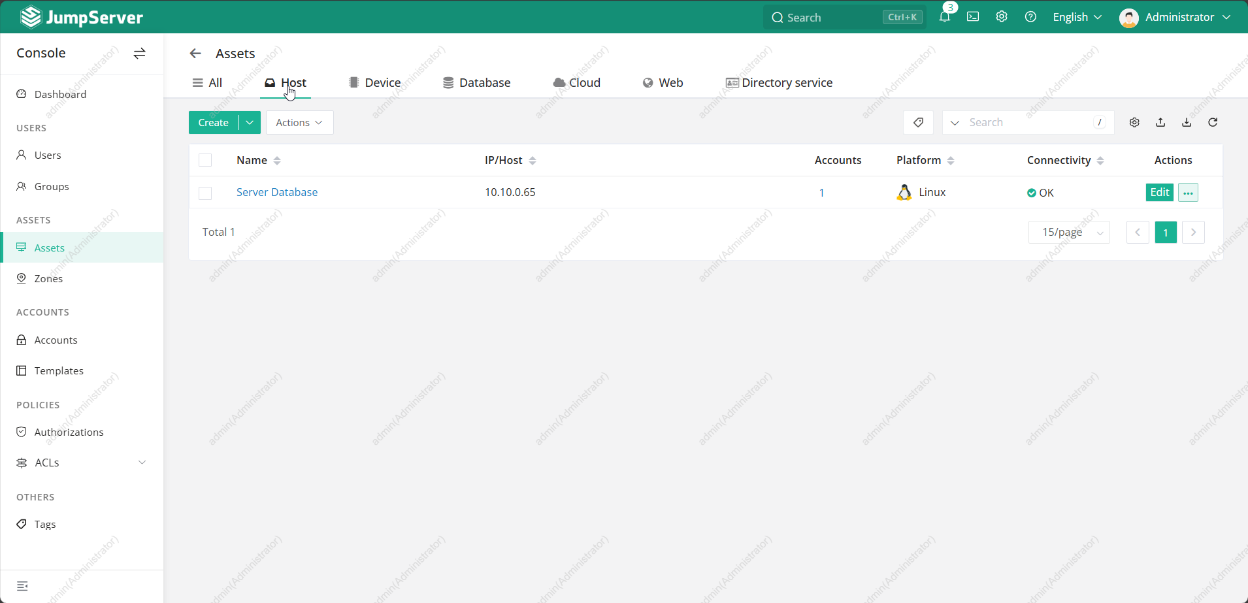Click the help question mark icon
Viewport: 1248px width, 603px height.
1030,17
